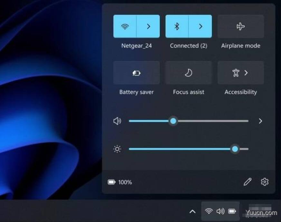
Task: Click the brightness slider thumb
Action: point(235,149)
